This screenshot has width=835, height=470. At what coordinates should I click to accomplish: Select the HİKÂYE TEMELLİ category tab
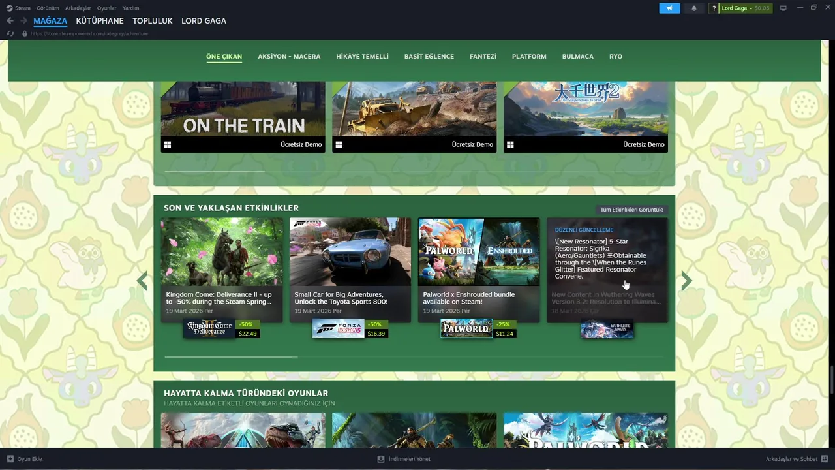tap(362, 57)
